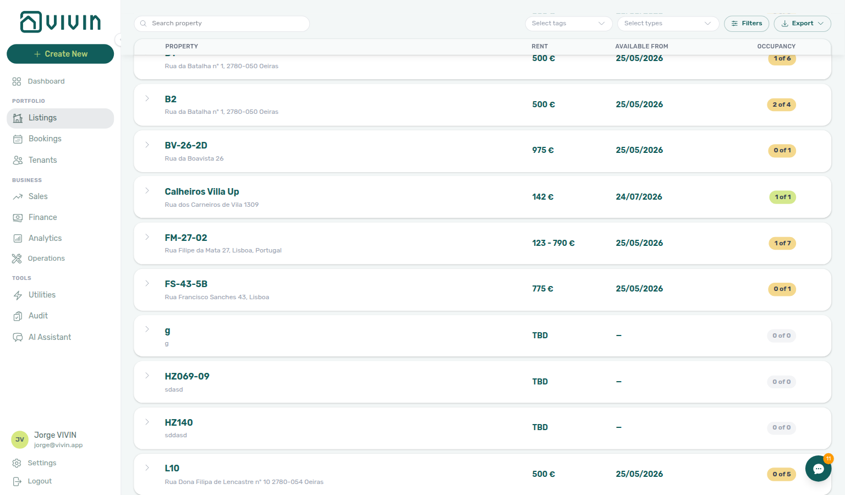This screenshot has width=845, height=495.
Task: Click the 1 of 7 occupancy badge
Action: [x=782, y=243]
